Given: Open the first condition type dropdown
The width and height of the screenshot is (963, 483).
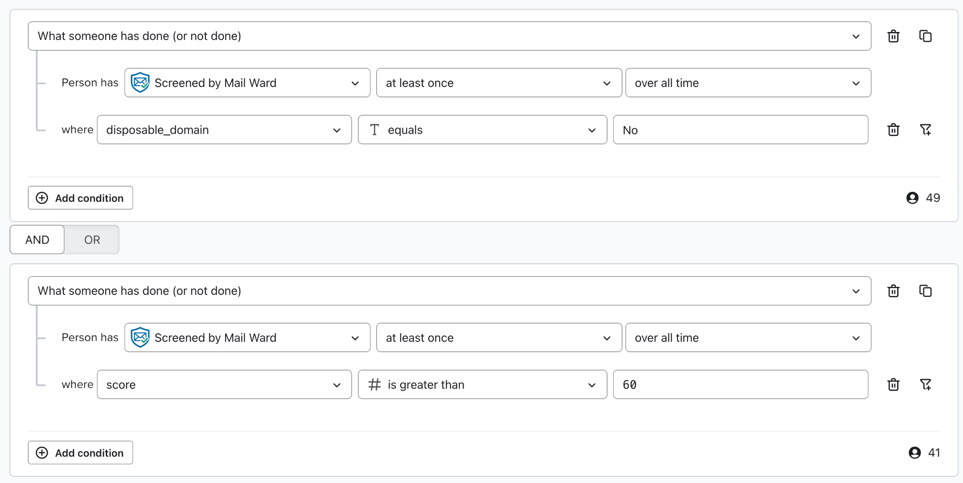Looking at the screenshot, I should (450, 36).
